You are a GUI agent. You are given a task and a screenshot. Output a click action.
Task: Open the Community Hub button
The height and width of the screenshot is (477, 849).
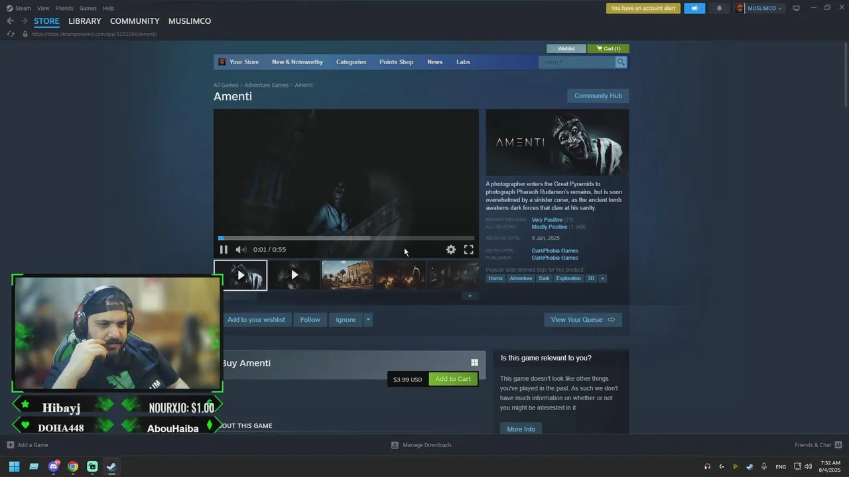click(598, 96)
